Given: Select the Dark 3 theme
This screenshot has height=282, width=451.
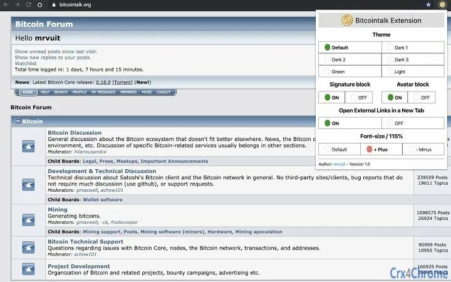Looking at the screenshot, I should 413,60.
